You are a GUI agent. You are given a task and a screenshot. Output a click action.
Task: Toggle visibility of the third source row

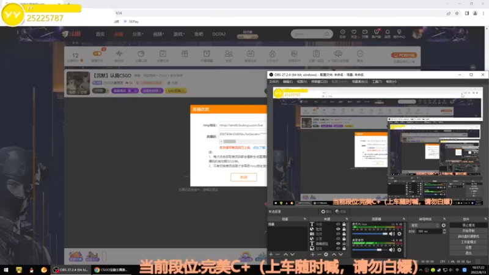(338, 234)
